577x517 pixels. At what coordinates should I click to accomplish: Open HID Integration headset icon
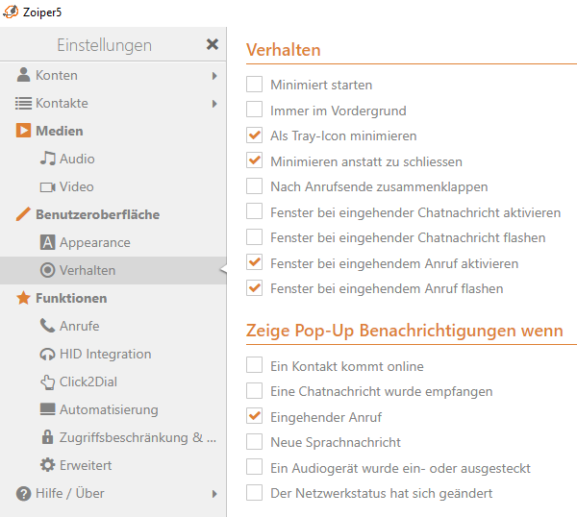pos(47,354)
